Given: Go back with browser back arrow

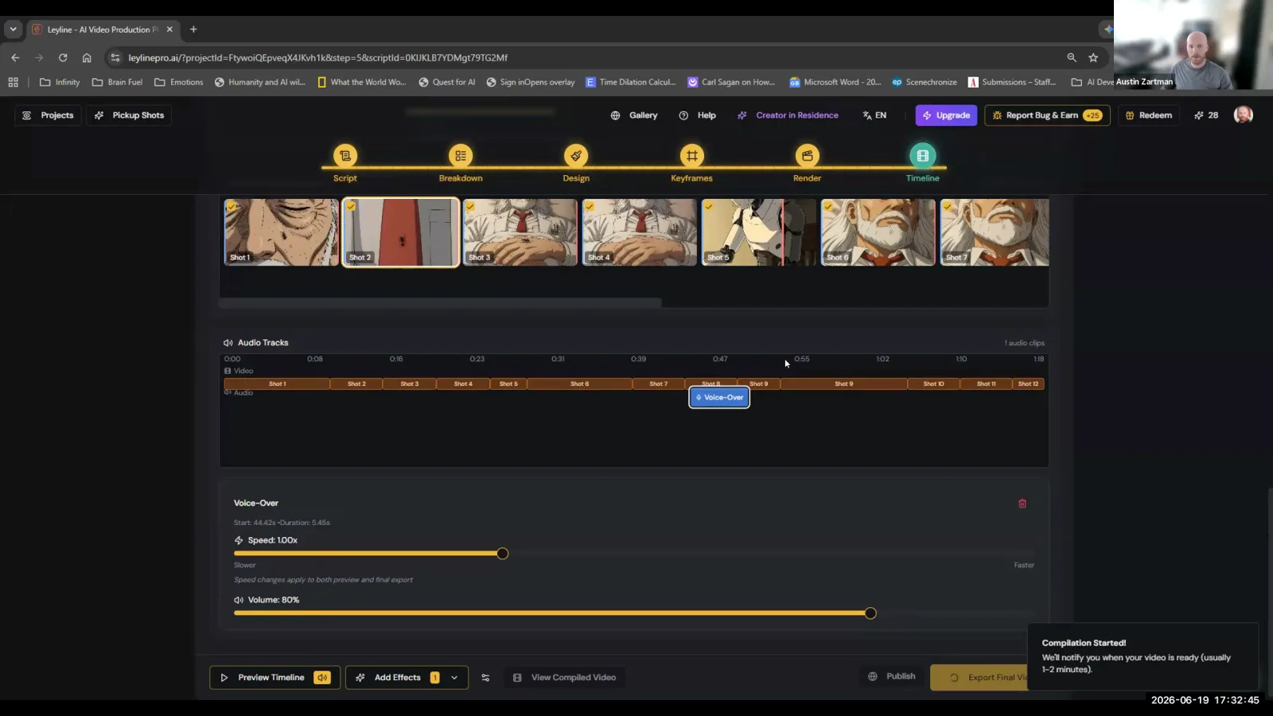Looking at the screenshot, I should pyautogui.click(x=15, y=58).
